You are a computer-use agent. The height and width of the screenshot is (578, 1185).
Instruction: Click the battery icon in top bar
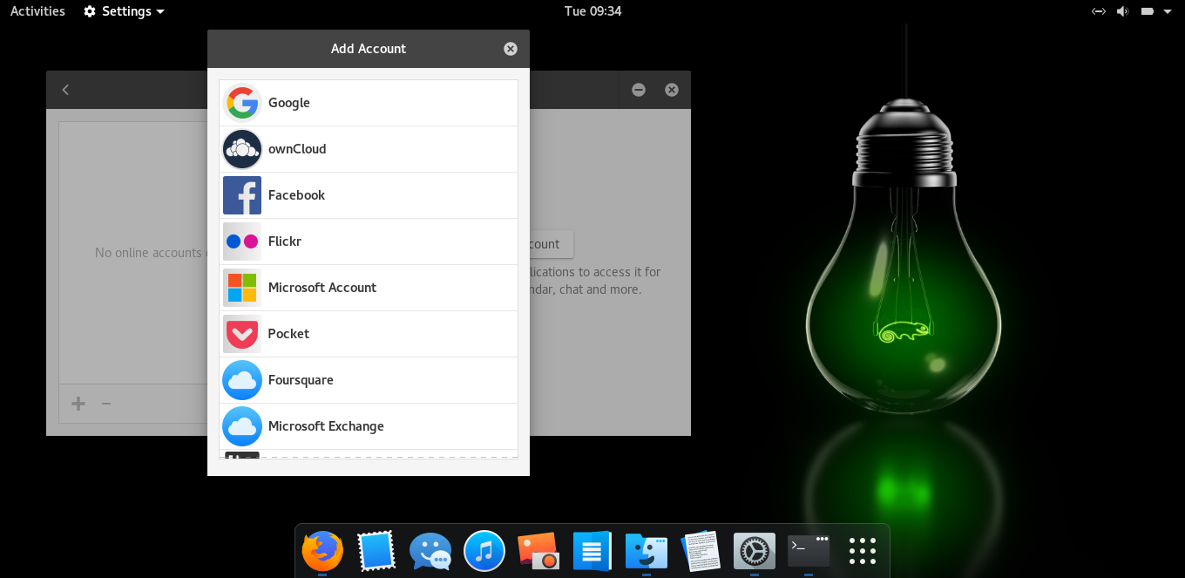click(1148, 11)
